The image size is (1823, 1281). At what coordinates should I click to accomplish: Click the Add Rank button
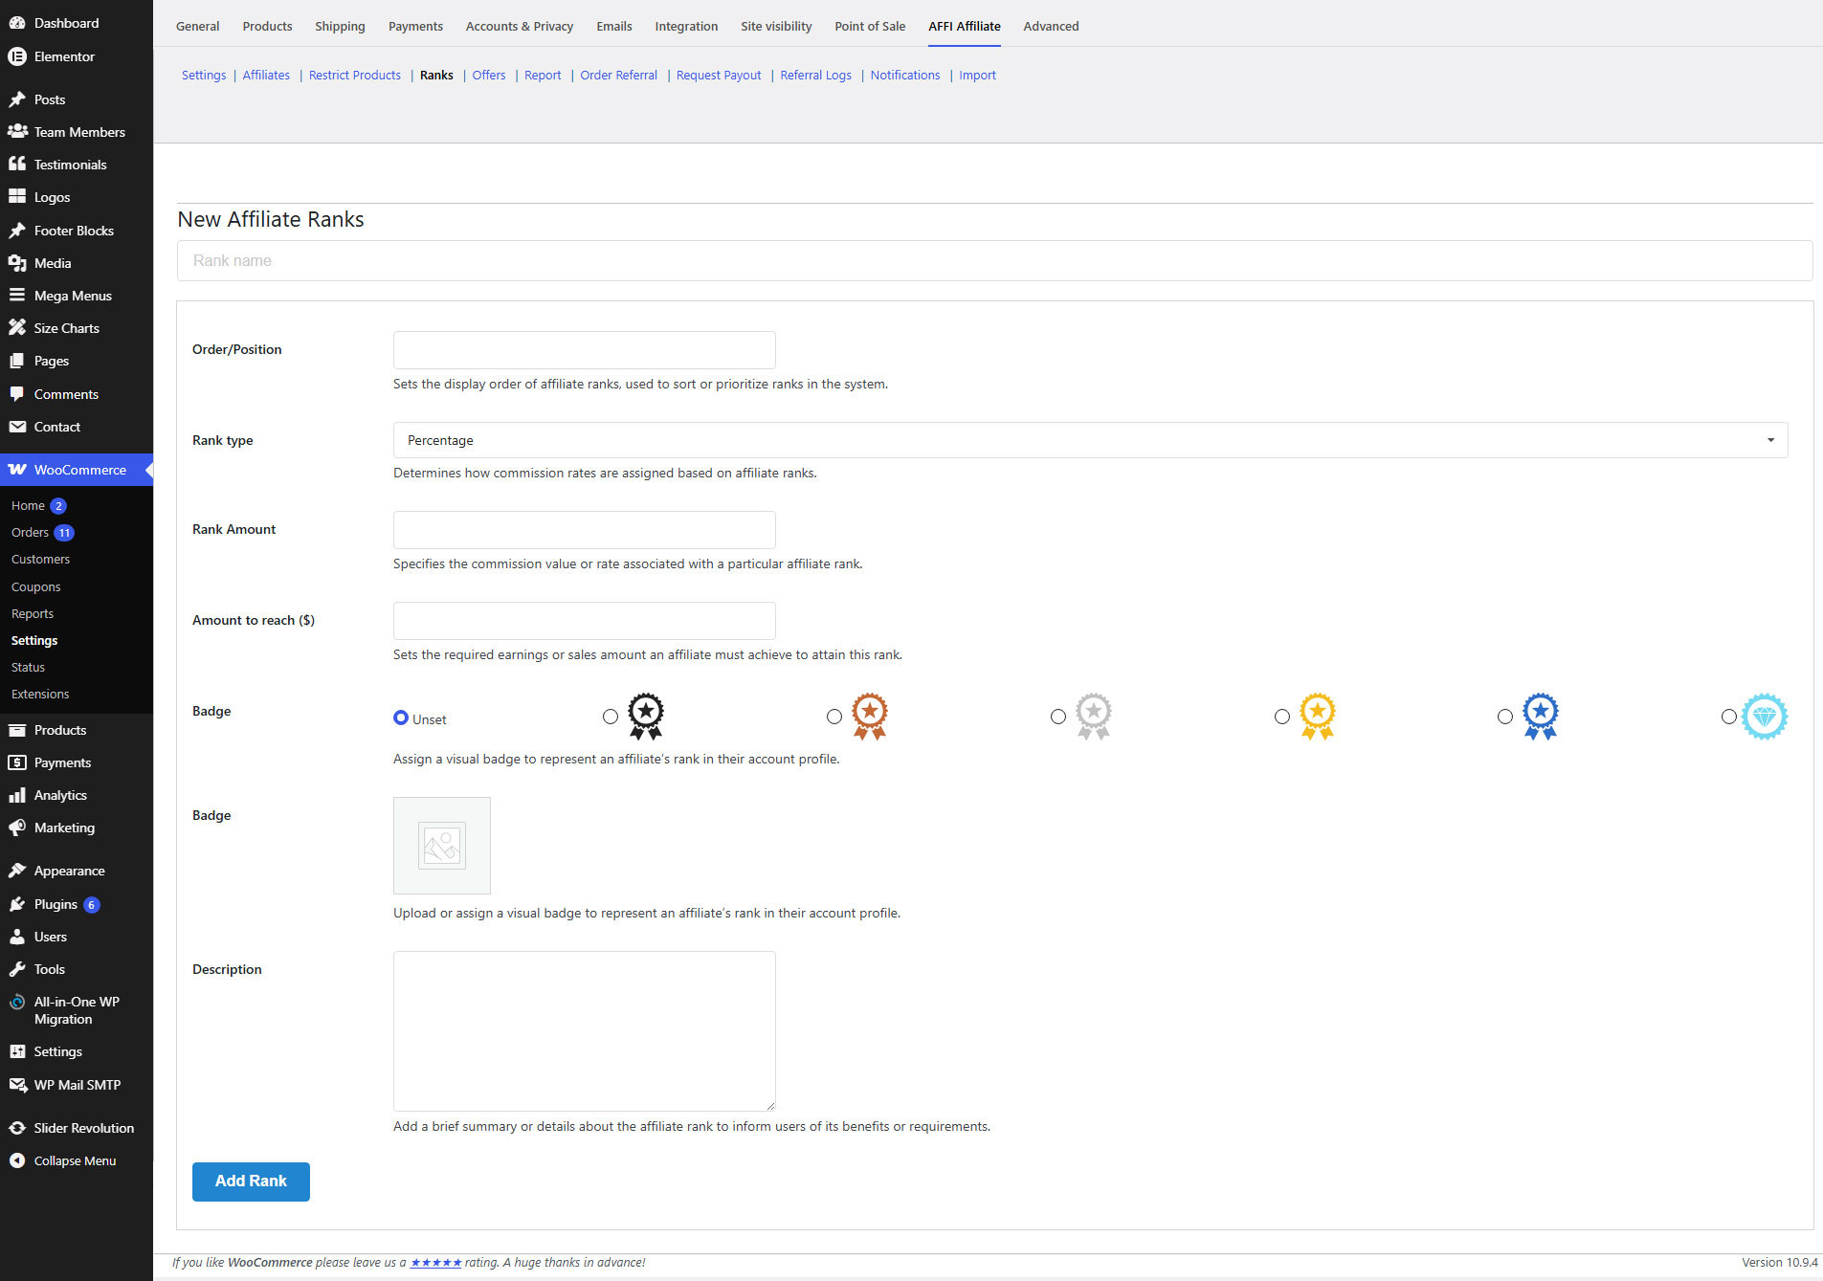pyautogui.click(x=251, y=1182)
